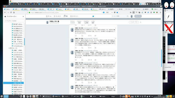Select highlighted 弁護士 市川 寛 bookmark in sidebar

(13, 83)
